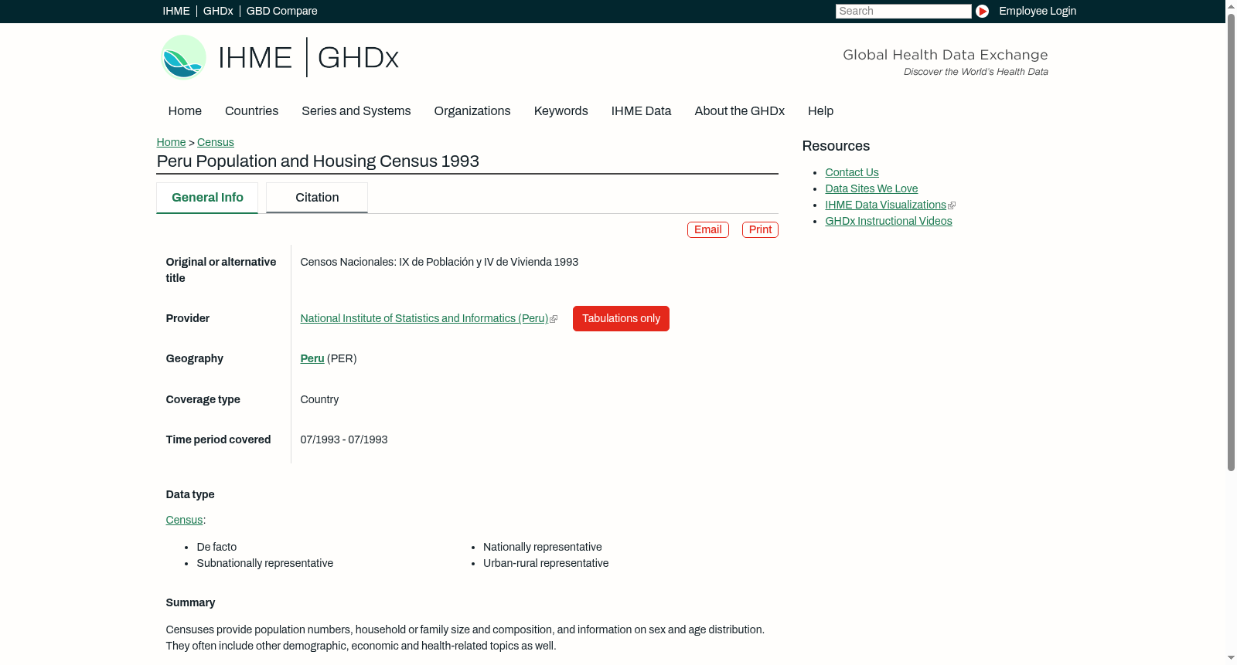Viewport: 1237px width, 665px height.
Task: Click the IHME leaf logo icon
Action: pos(183,57)
